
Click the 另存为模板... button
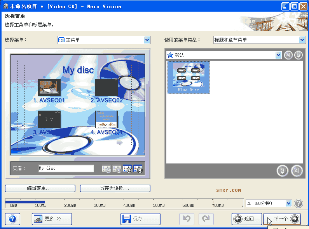[115, 188]
